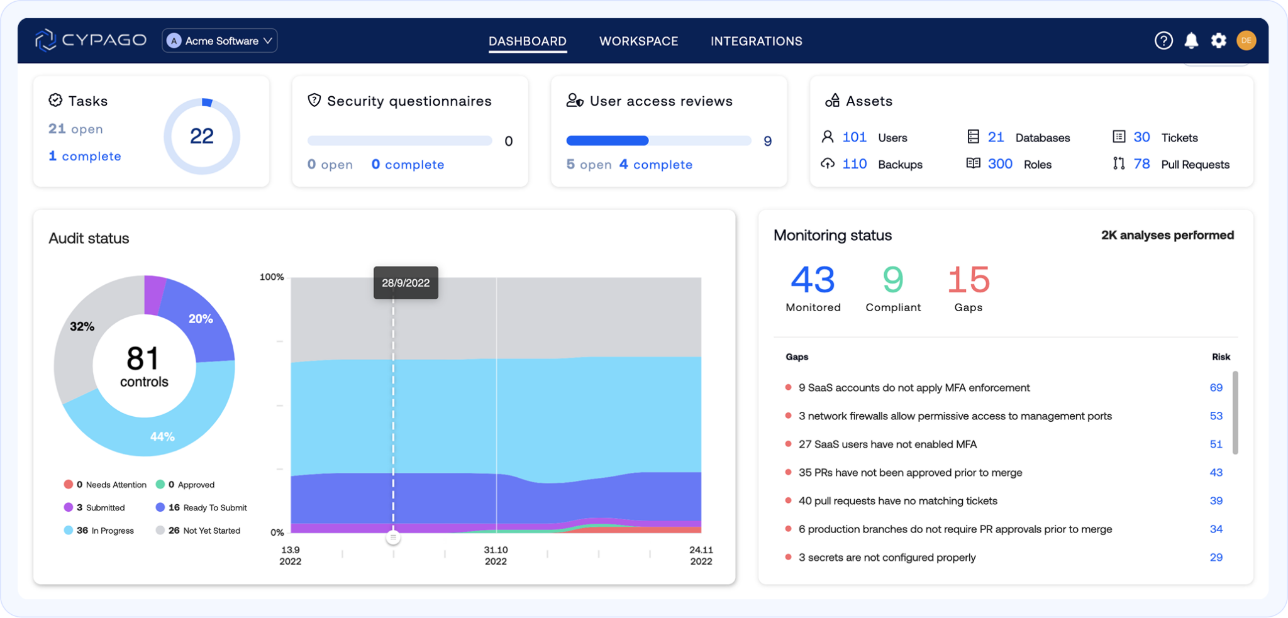The height and width of the screenshot is (618, 1288).
Task: Click 0 complete security questionnaires
Action: (x=408, y=165)
